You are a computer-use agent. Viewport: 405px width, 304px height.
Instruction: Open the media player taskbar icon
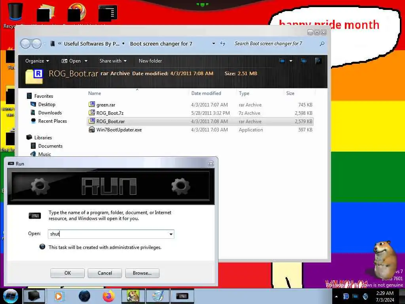coord(59,296)
